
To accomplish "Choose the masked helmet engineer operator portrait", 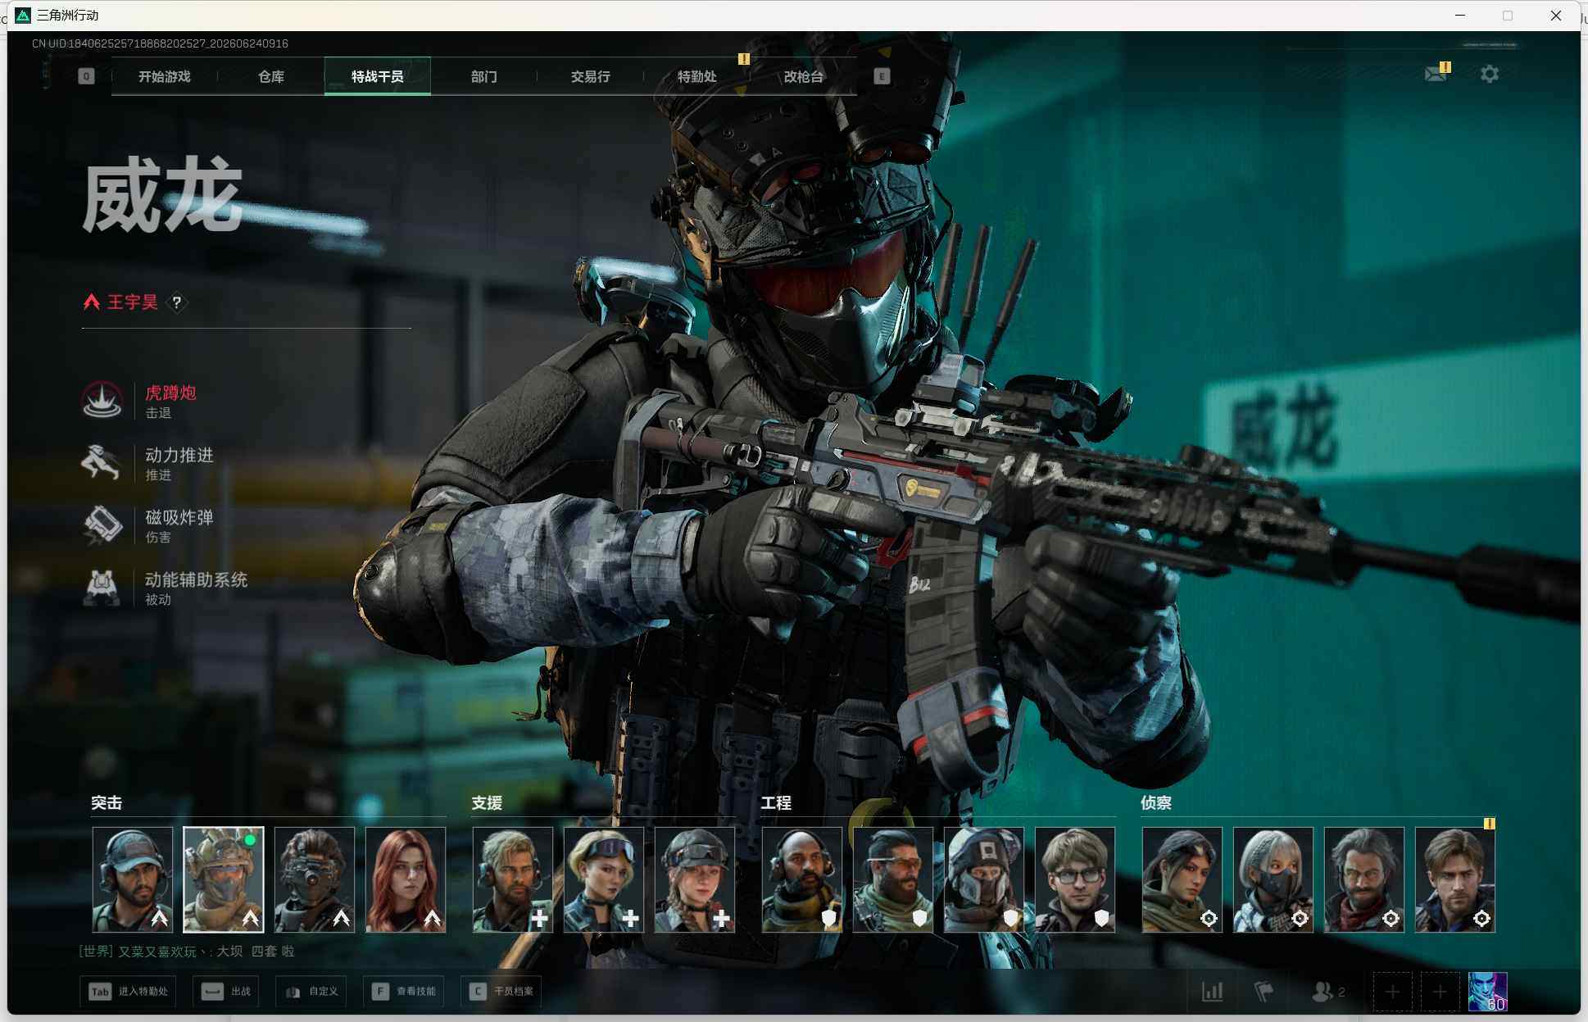I will point(984,879).
